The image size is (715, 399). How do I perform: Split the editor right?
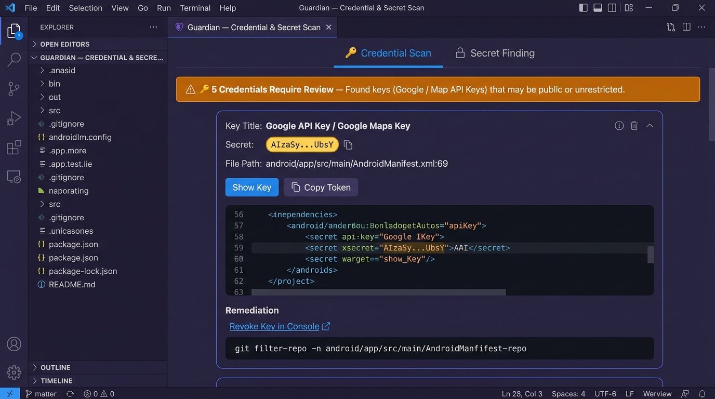[x=686, y=27]
